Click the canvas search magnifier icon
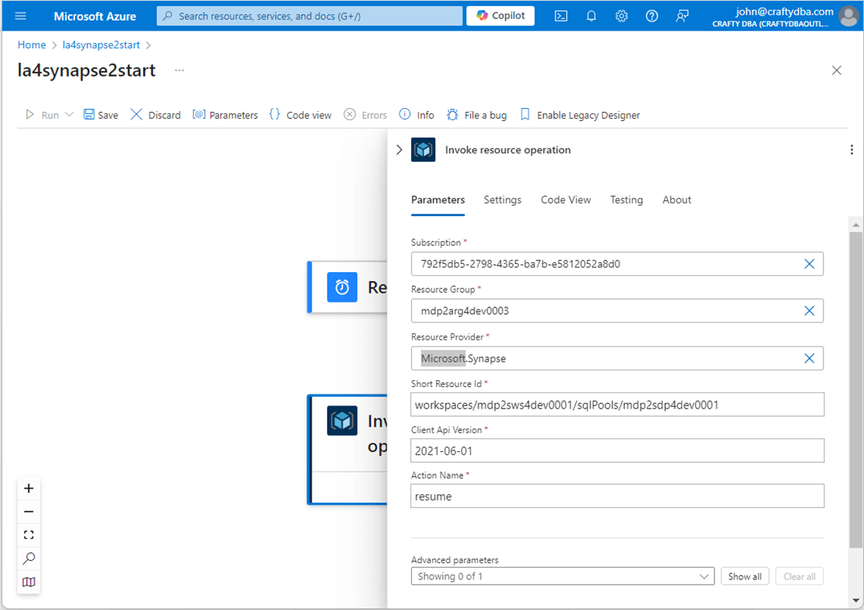 coord(28,558)
